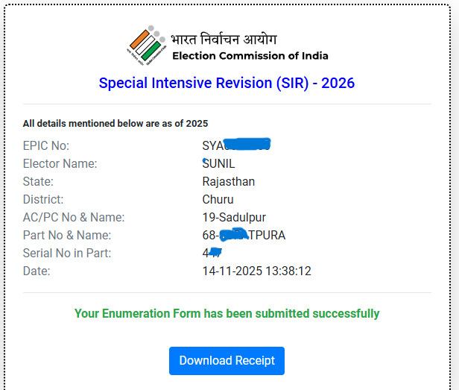Screen dimensions: 459x390
Task: Click the Election Commission of India logo
Action: click(146, 45)
